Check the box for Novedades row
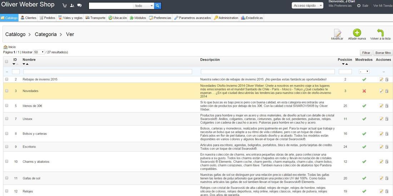The height and width of the screenshot is (196, 393). coord(7,90)
